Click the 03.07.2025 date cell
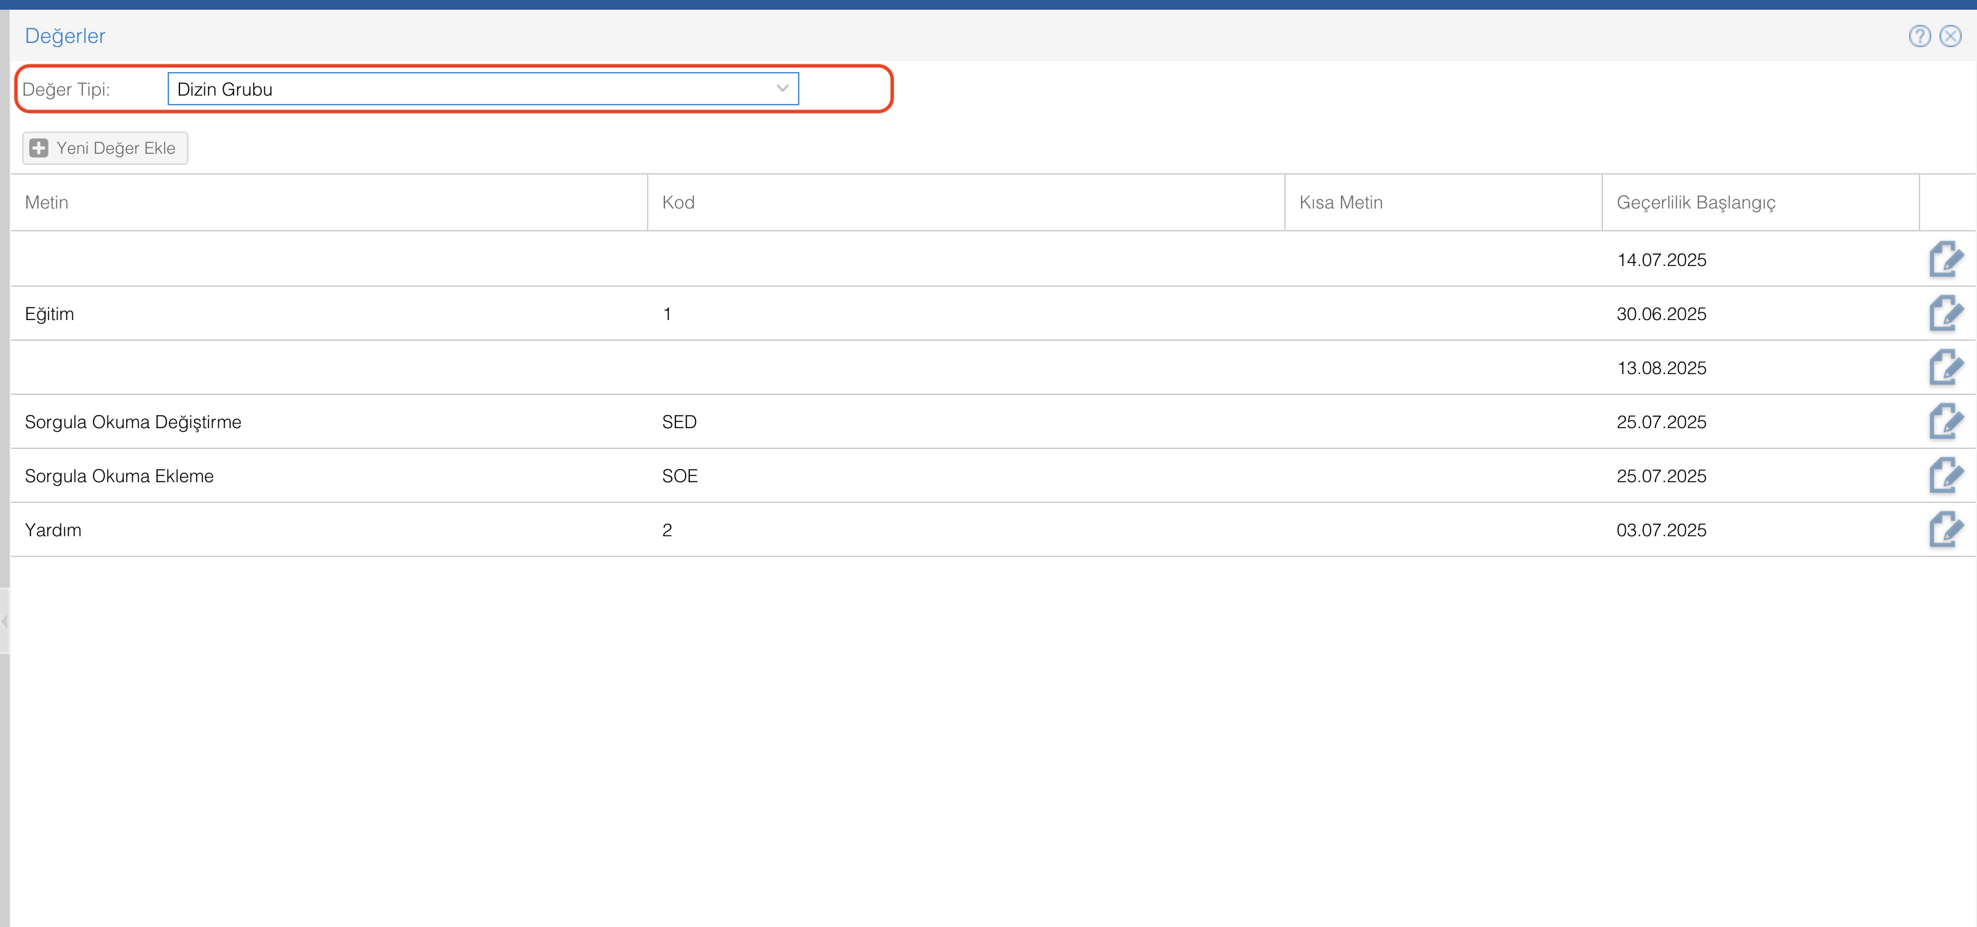Screen dimensions: 1977x927 1661,530
